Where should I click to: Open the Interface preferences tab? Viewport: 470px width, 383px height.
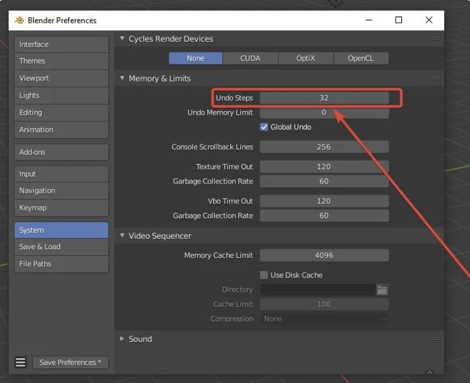(x=61, y=44)
